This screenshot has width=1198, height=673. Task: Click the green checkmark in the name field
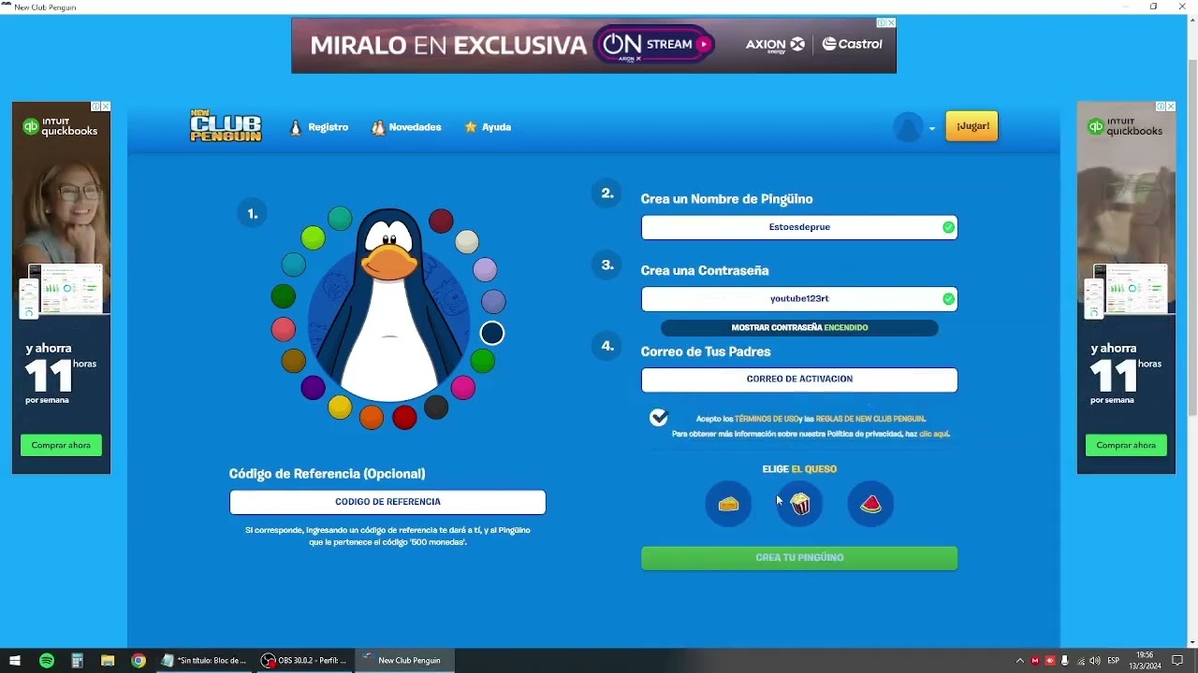(x=948, y=227)
